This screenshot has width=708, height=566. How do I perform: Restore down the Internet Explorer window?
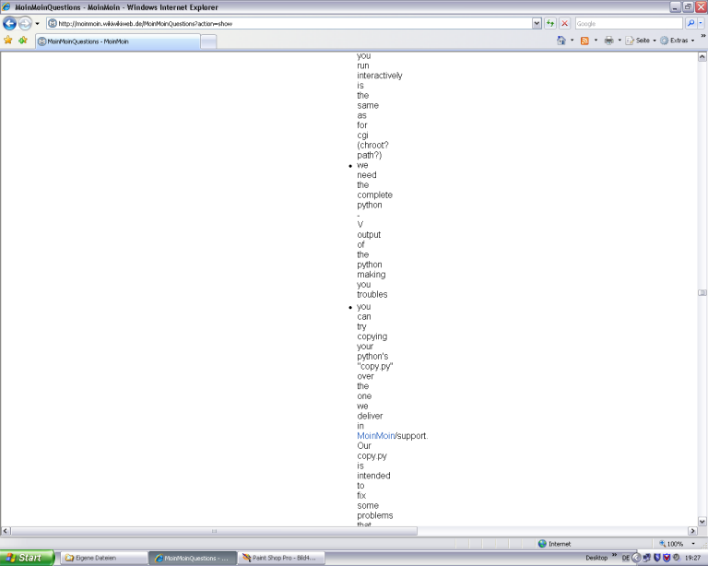688,6
